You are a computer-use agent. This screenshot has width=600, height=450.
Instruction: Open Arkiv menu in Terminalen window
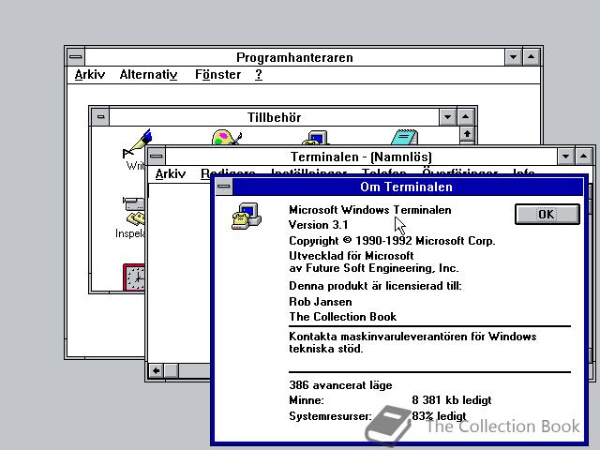[x=171, y=174]
